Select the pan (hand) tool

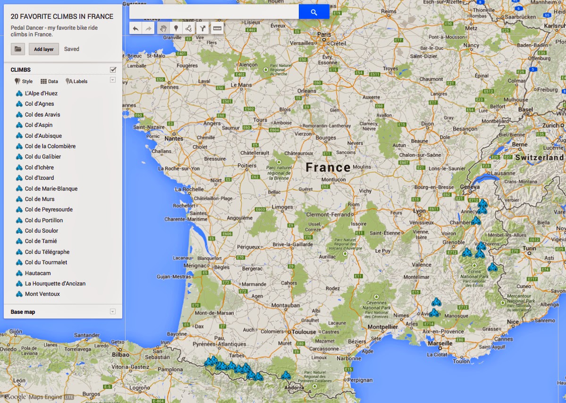(164, 28)
